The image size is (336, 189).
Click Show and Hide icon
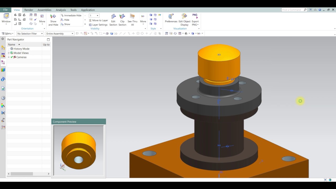coord(53,17)
